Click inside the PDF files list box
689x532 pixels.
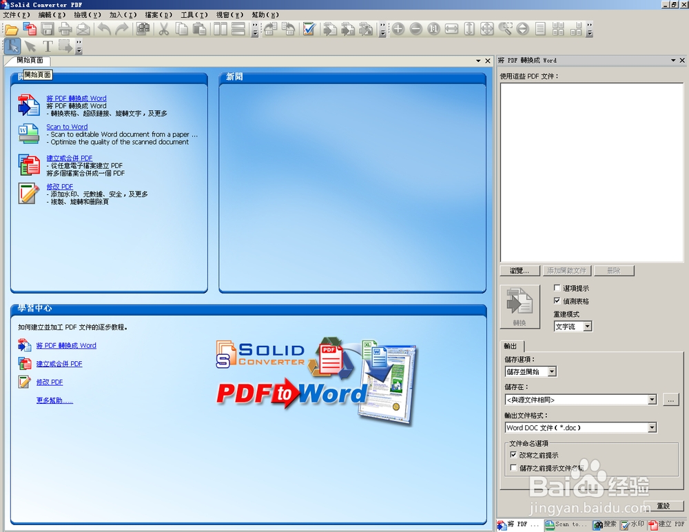[x=591, y=172]
